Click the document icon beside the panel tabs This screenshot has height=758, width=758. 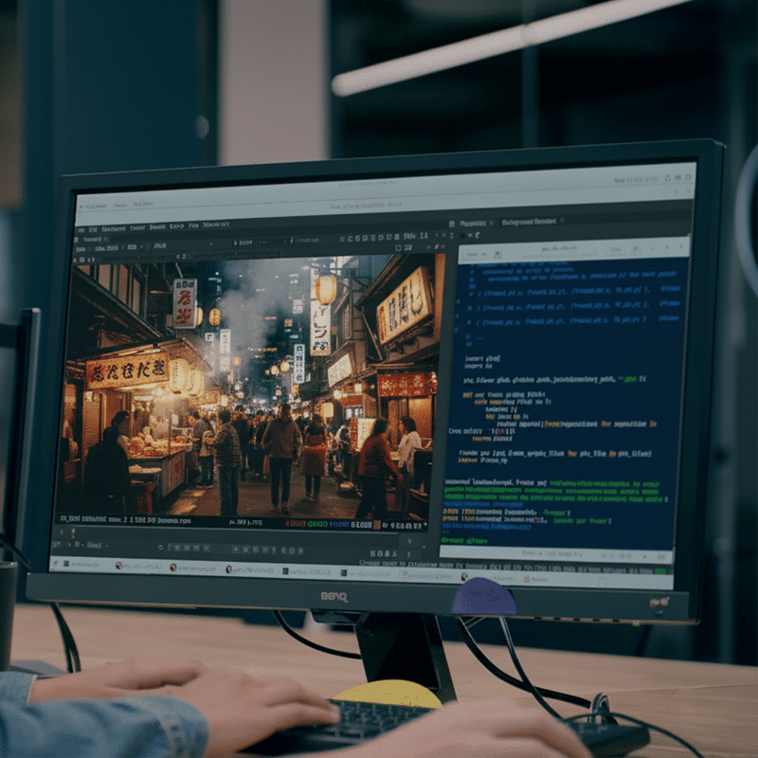452,224
